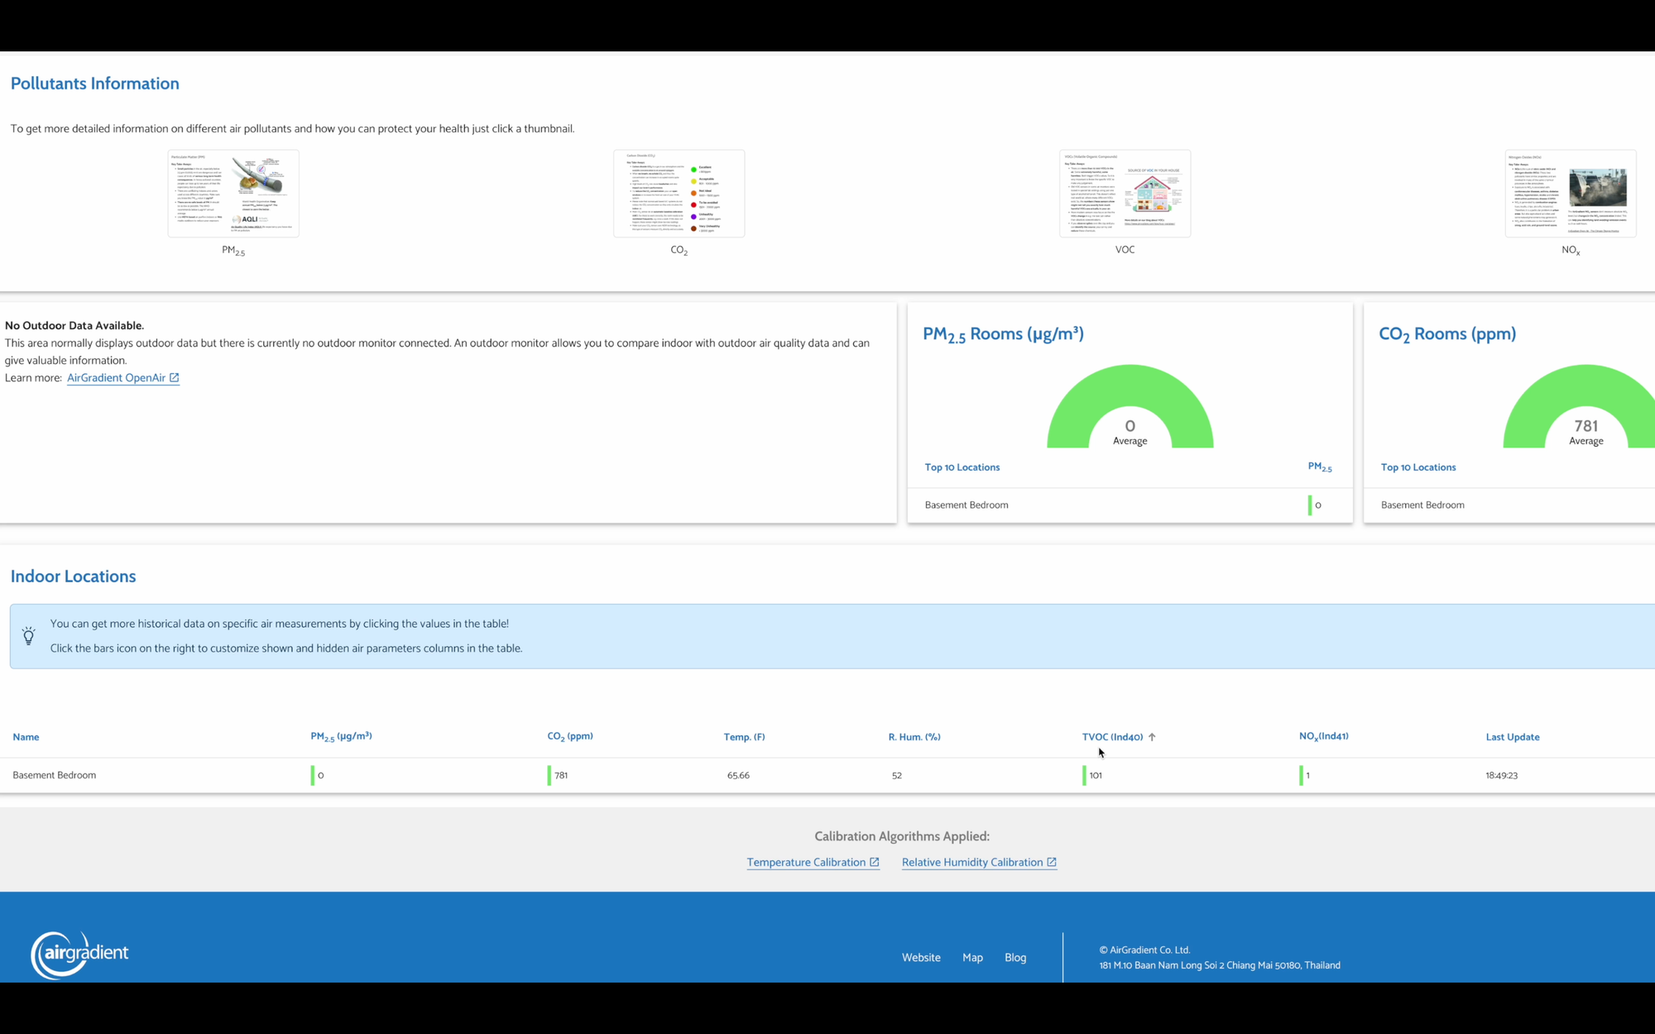Click Temperature Calibration external link icon
Image resolution: width=1655 pixels, height=1034 pixels.
coord(874,862)
